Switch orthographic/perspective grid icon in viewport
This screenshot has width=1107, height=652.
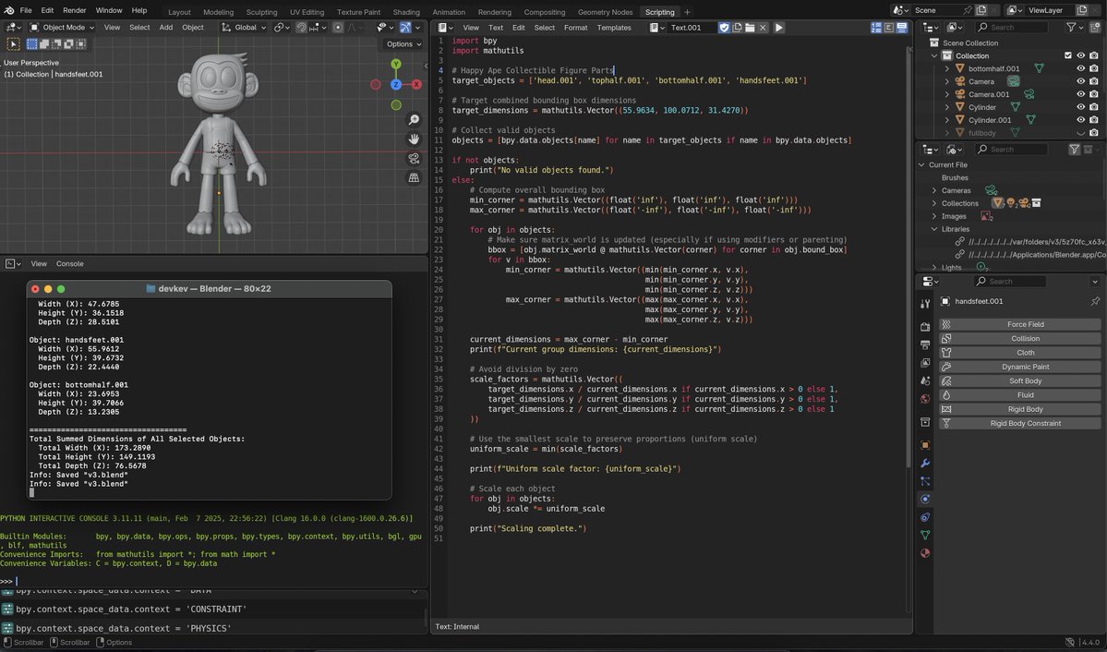coord(414,177)
